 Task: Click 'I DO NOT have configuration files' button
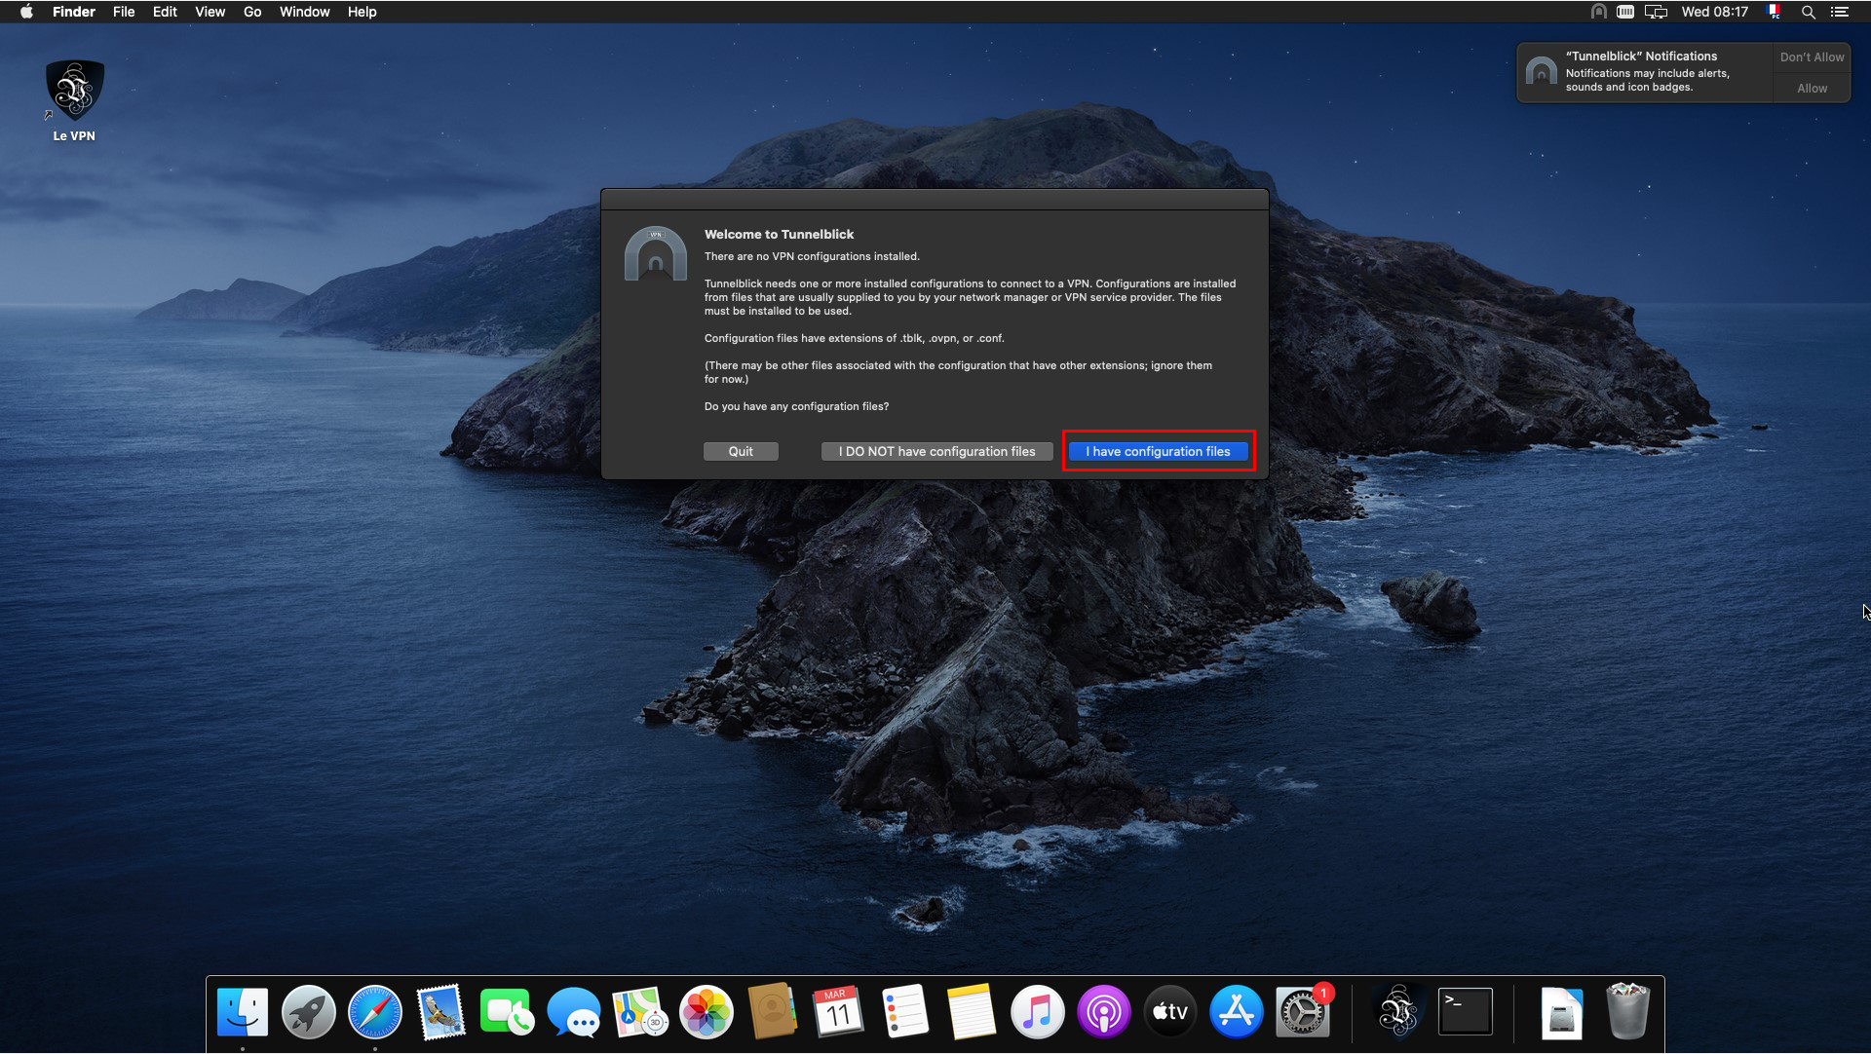[935, 451]
